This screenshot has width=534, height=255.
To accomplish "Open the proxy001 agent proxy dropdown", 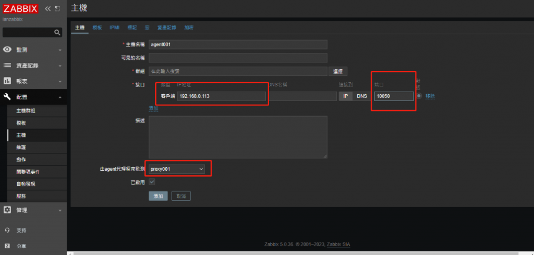I will [177, 169].
